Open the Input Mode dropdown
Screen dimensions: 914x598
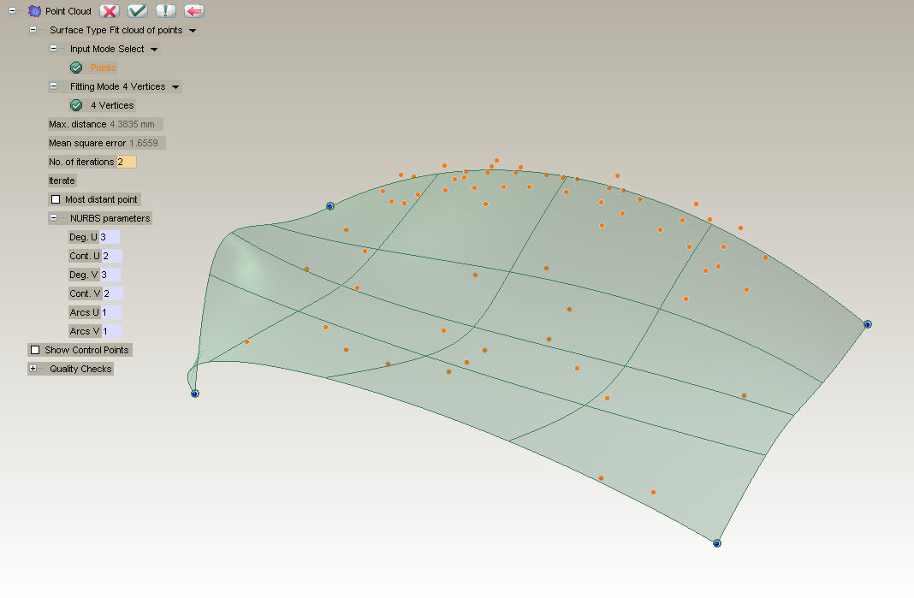tap(154, 50)
